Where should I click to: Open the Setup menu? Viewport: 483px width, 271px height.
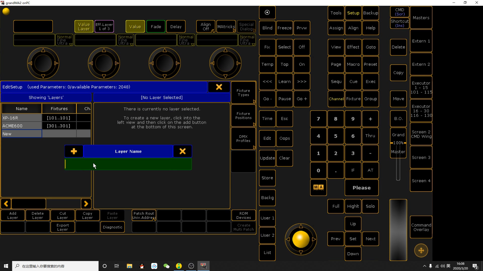tap(353, 13)
